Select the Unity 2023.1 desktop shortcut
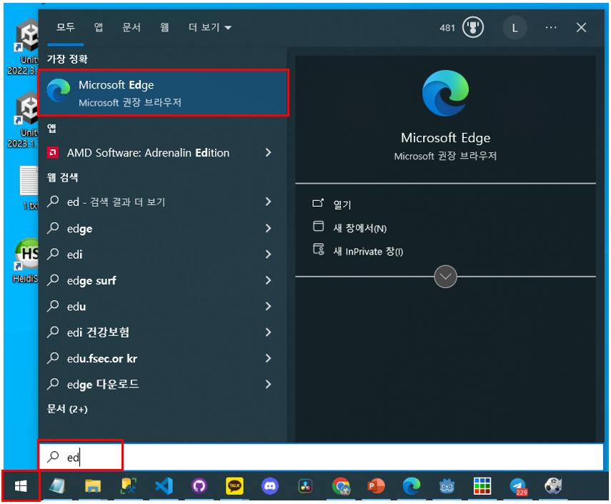This screenshot has width=611, height=504. tap(24, 119)
